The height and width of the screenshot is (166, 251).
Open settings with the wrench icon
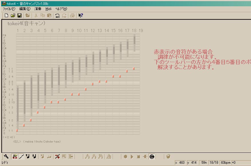coord(6,156)
